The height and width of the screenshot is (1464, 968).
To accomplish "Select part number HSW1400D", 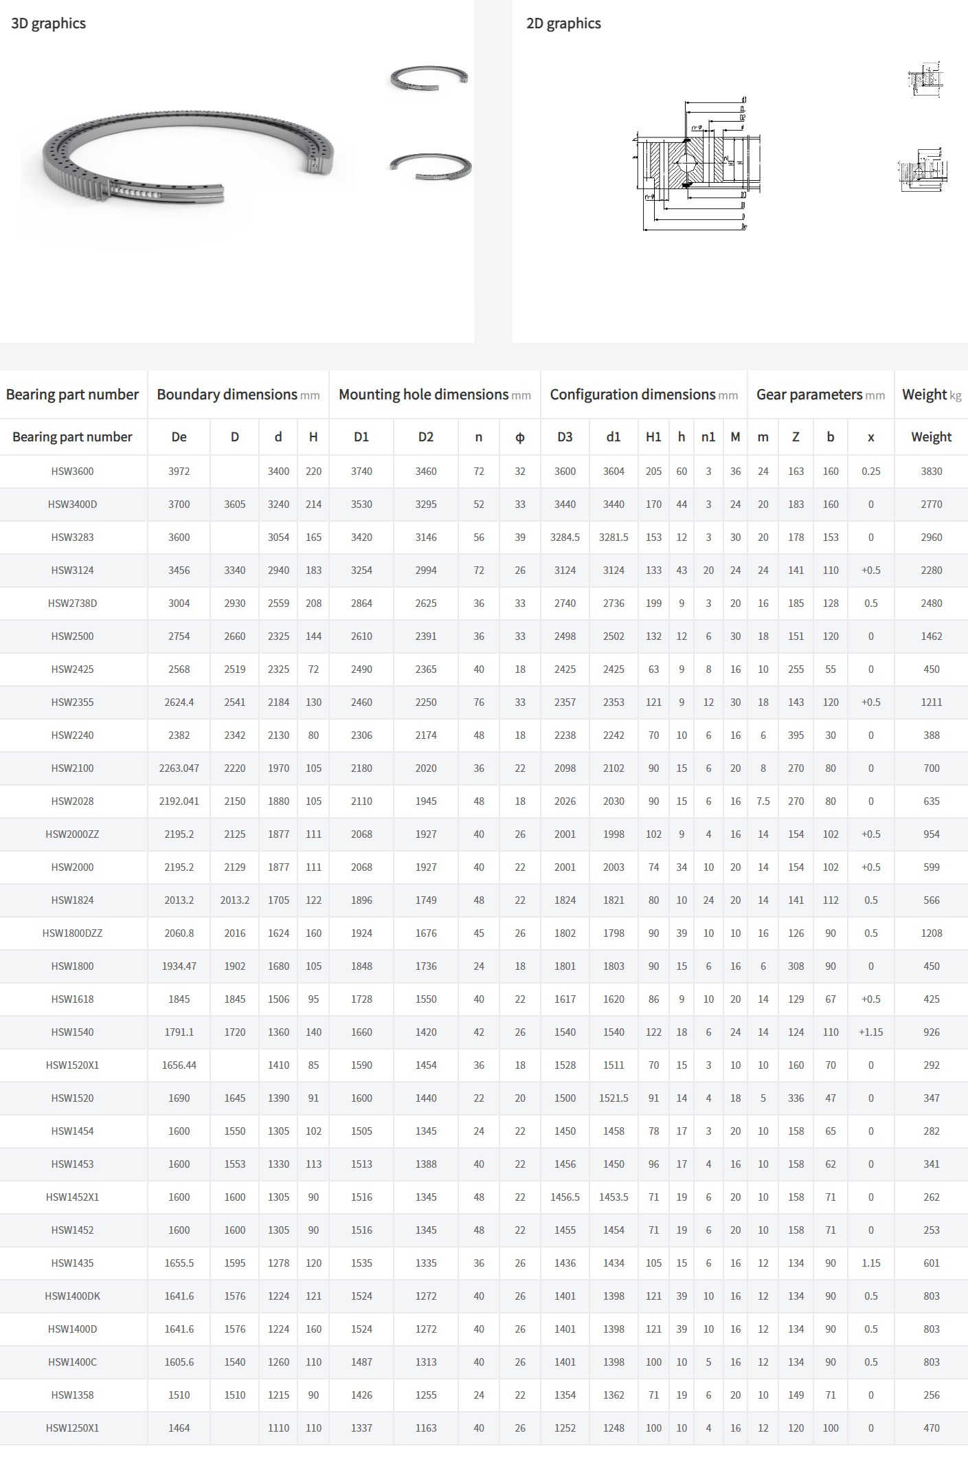I will 72,1329.
